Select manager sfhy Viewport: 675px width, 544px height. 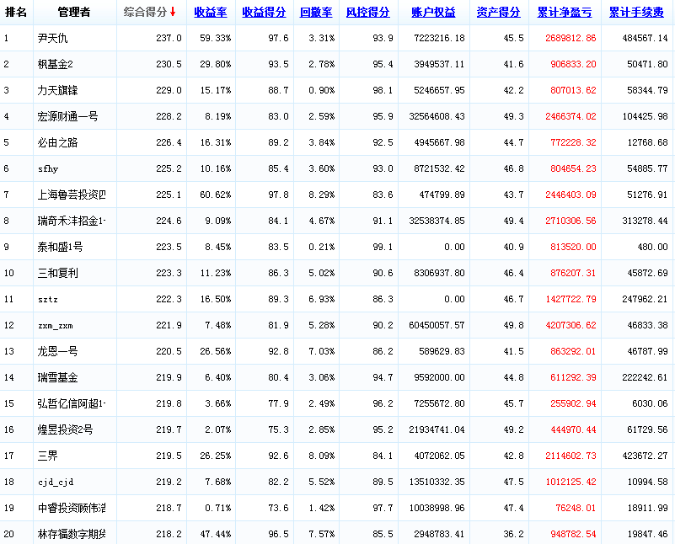point(48,169)
